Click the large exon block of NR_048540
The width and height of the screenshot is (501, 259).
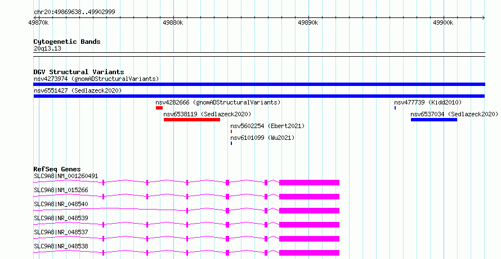click(x=309, y=211)
